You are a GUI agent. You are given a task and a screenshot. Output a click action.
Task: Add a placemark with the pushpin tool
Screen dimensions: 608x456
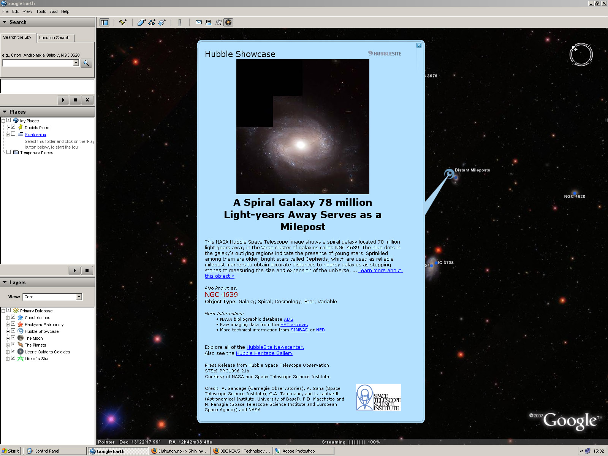122,22
